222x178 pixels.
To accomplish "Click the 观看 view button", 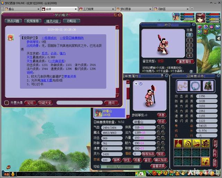I will 137,160.
